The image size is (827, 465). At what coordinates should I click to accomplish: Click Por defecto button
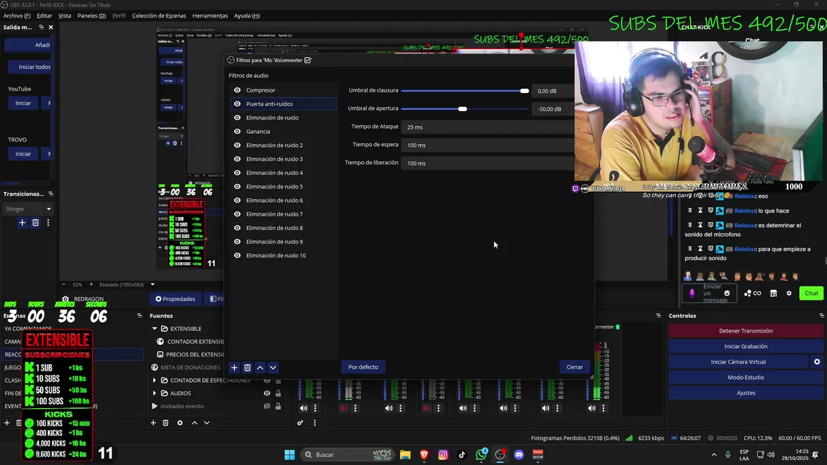[363, 367]
